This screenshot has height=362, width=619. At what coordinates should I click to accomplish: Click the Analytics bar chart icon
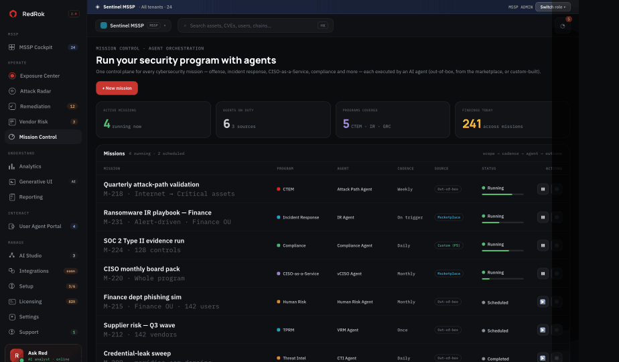12,166
